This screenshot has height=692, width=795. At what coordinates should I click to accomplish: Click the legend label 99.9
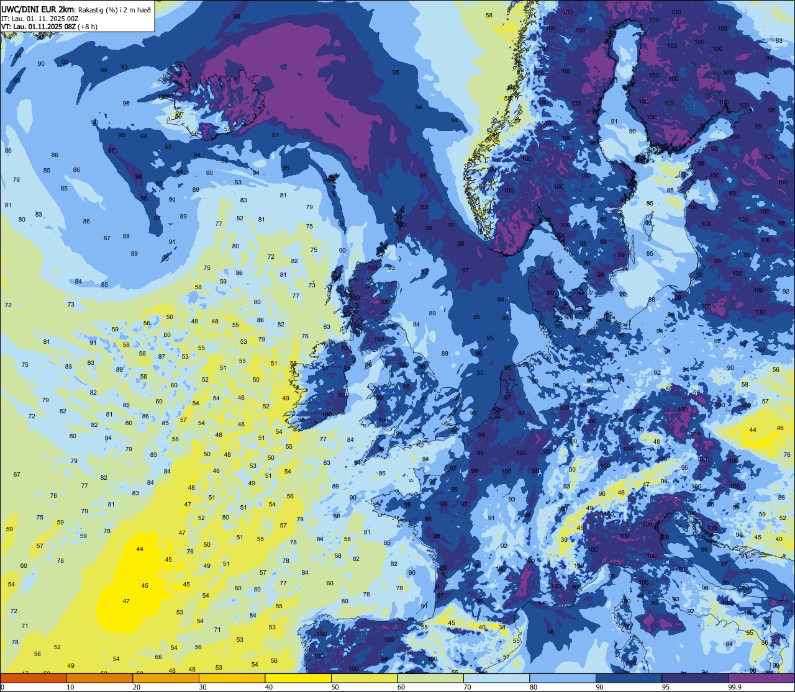click(x=735, y=687)
